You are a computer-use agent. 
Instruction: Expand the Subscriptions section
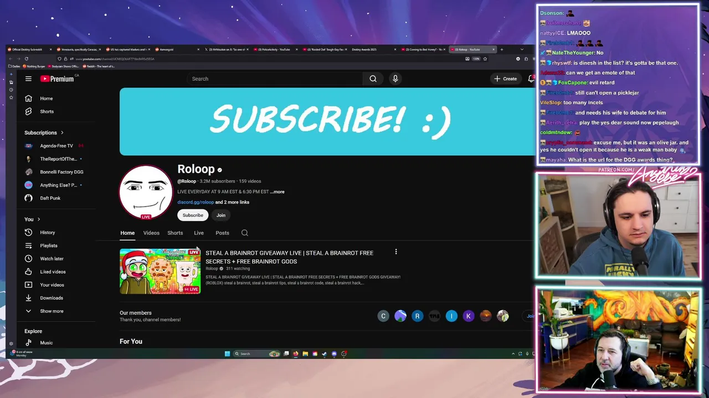coord(44,133)
